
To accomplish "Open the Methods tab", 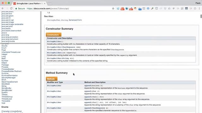I will (51, 79).
